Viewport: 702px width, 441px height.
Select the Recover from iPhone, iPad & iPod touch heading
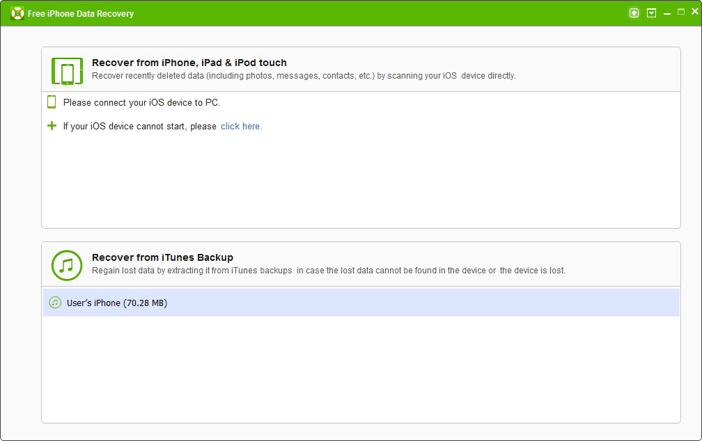tap(189, 63)
